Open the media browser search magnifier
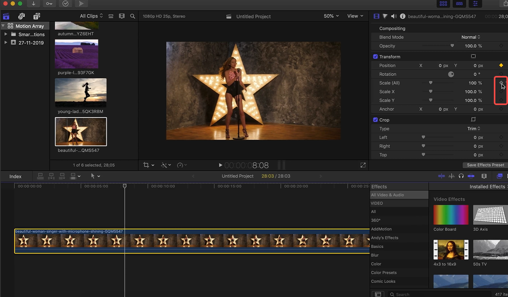This screenshot has height=297, width=508. click(x=133, y=16)
